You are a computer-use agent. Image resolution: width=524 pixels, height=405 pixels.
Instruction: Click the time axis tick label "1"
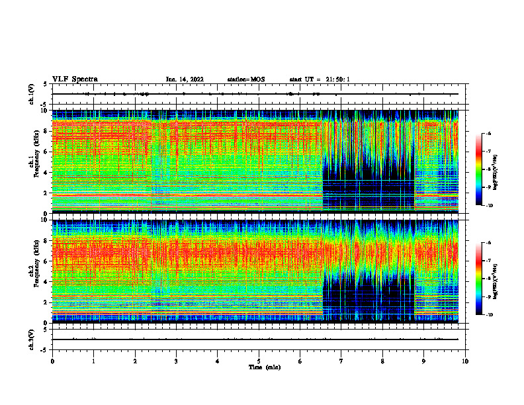[x=93, y=361]
